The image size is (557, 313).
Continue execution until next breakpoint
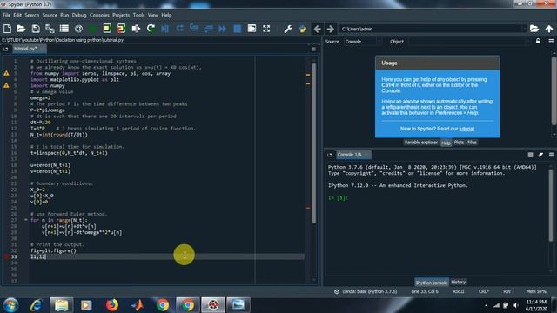(x=223, y=29)
